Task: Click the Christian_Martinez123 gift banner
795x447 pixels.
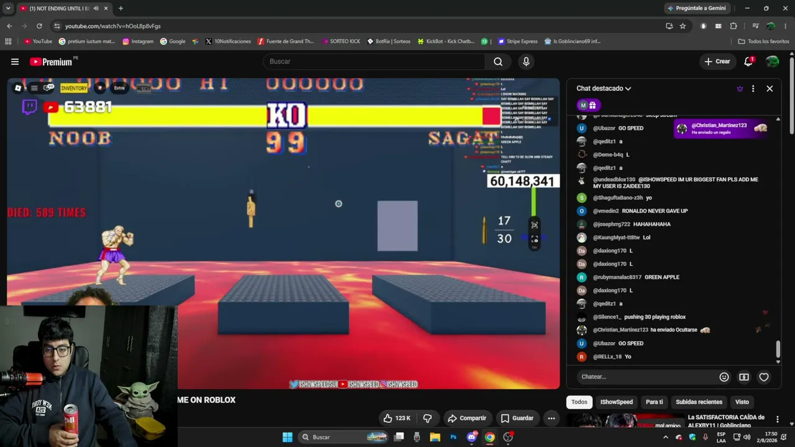Action: point(722,129)
